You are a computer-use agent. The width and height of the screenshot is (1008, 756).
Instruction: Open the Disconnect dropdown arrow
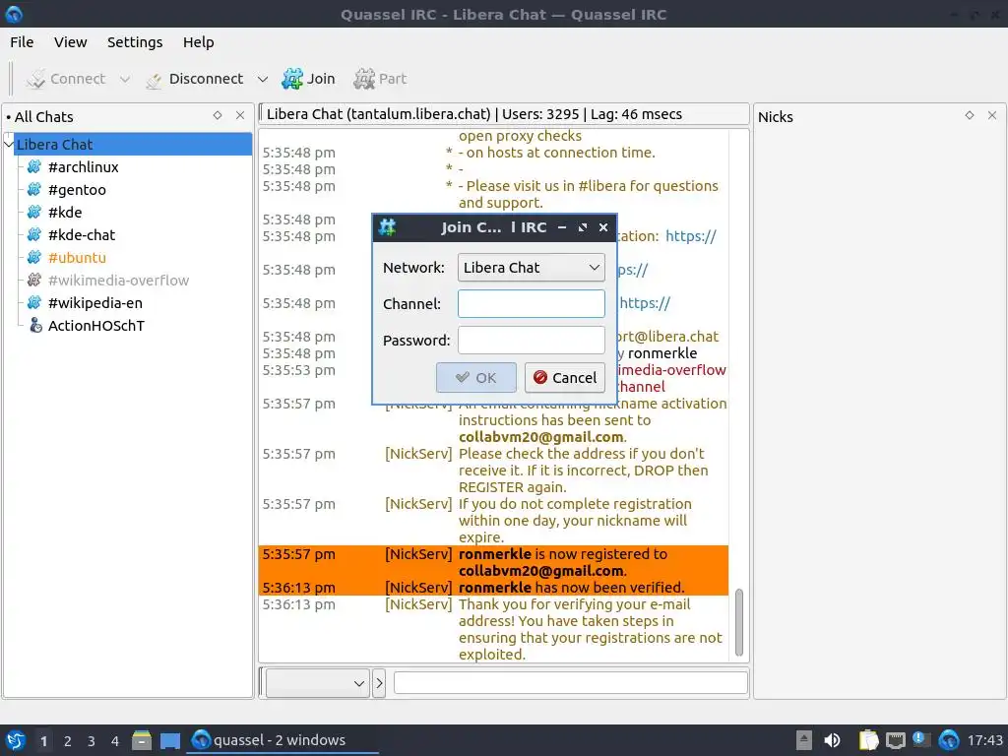click(x=262, y=79)
